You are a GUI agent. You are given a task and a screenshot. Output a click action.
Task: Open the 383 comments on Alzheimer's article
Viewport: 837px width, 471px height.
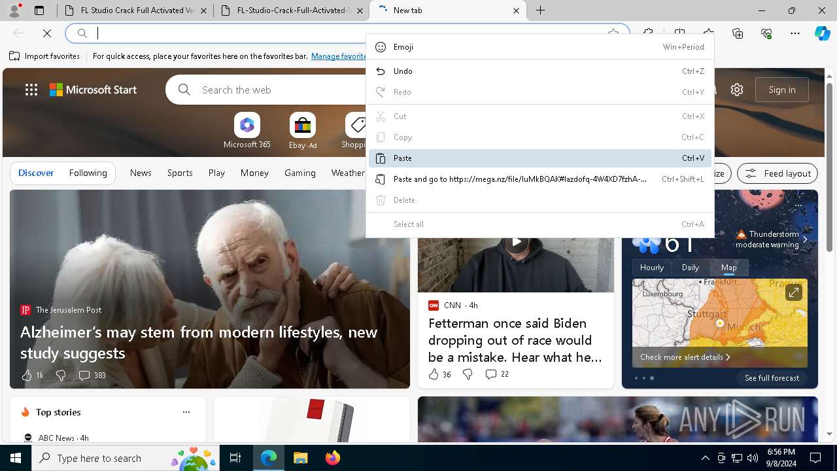(x=92, y=375)
